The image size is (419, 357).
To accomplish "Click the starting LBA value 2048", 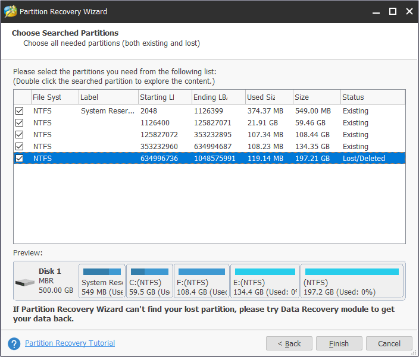I will tap(149, 111).
